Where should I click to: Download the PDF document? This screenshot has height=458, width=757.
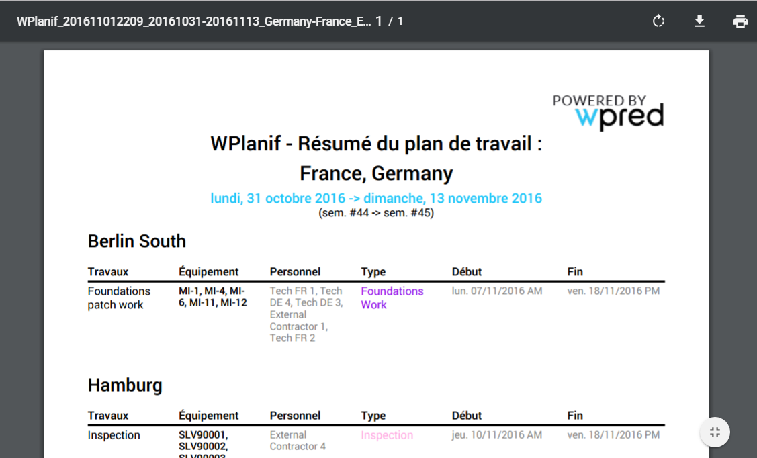699,21
